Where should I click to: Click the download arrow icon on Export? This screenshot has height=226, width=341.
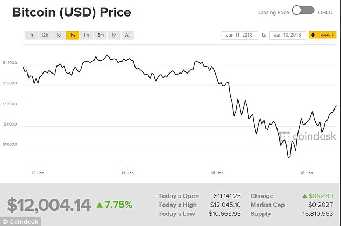[313, 35]
